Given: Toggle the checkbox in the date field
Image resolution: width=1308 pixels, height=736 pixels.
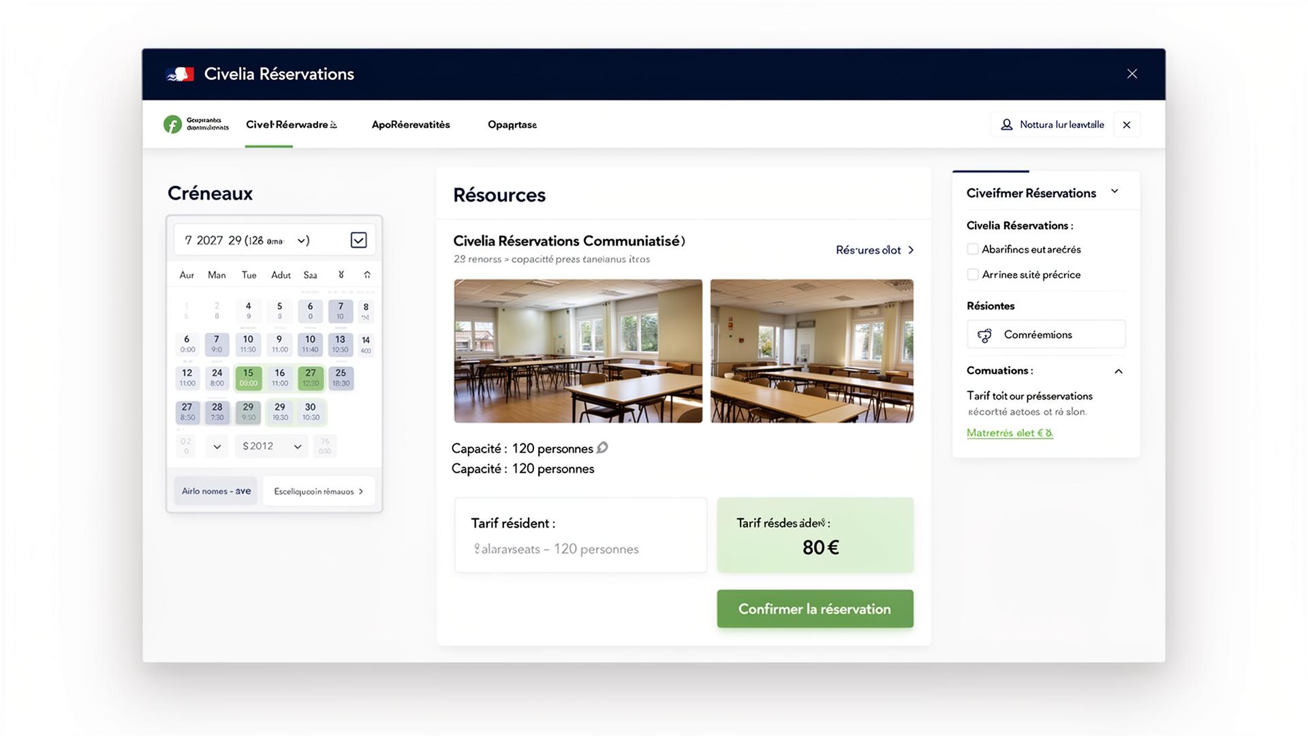Looking at the screenshot, I should (358, 240).
